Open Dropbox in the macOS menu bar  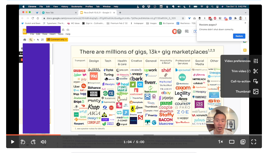pyautogui.click(x=149, y=7)
